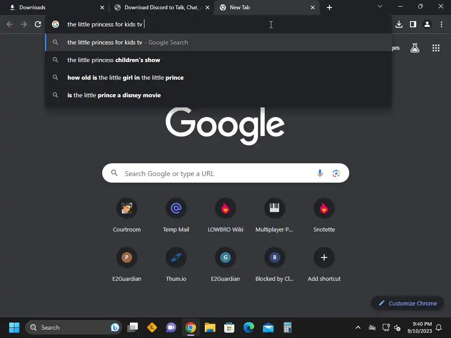Open Courtroom shortcut
The height and width of the screenshot is (338, 451).
127,215
